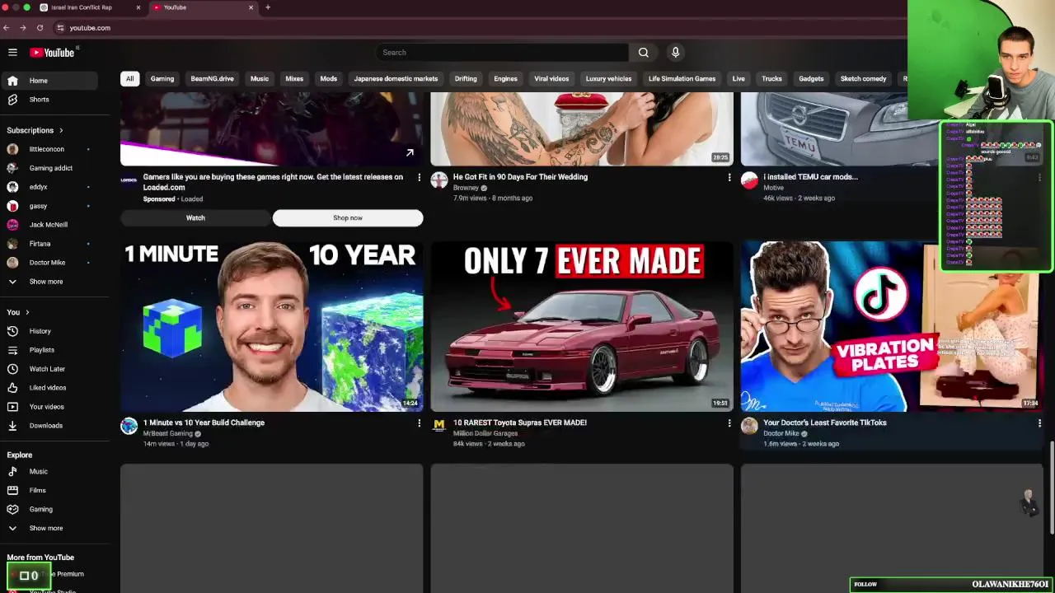Open Watch Later list
This screenshot has height=593, width=1055.
(49, 369)
